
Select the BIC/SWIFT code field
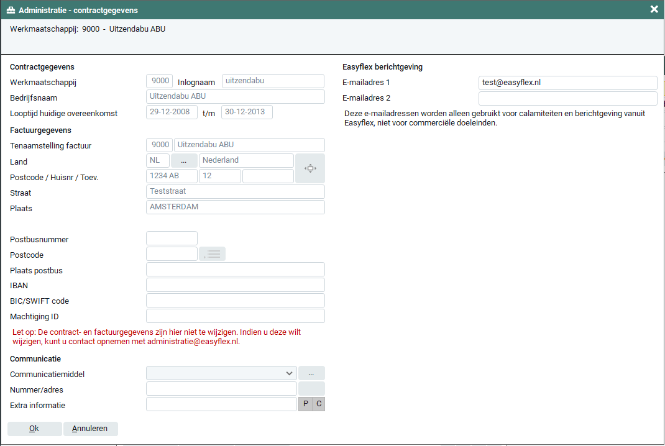[235, 301]
